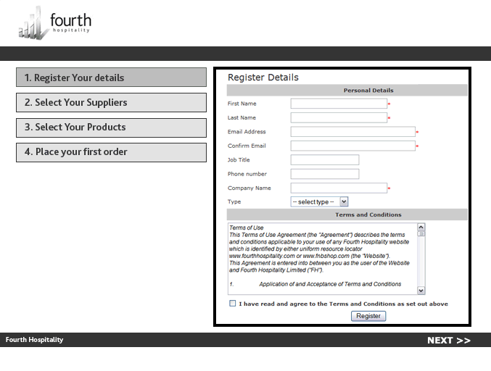Click the 'I have read and agree' label text
This screenshot has height=371, width=491.
point(344,304)
